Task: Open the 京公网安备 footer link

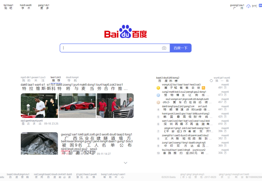Action: [x=240, y=176]
